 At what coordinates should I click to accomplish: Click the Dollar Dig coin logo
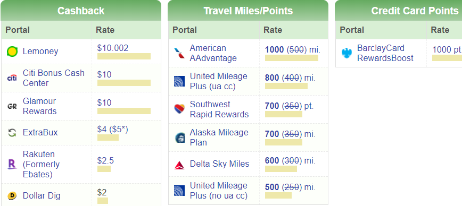tap(12, 196)
